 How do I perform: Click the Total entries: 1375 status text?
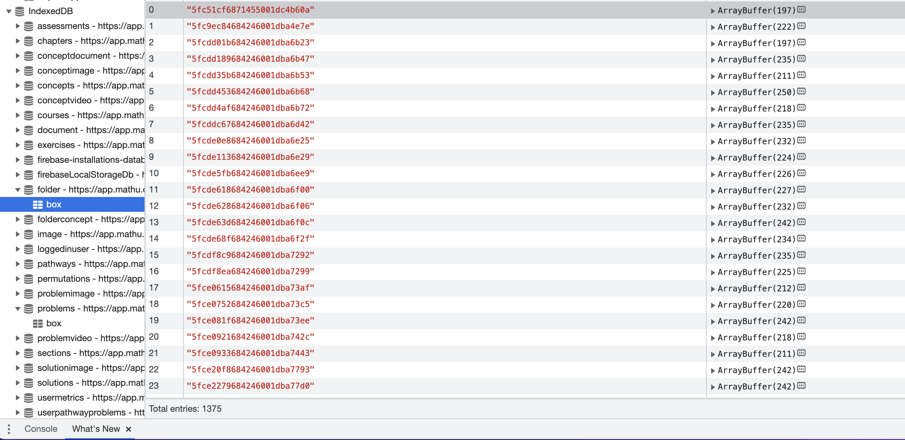[x=185, y=409]
